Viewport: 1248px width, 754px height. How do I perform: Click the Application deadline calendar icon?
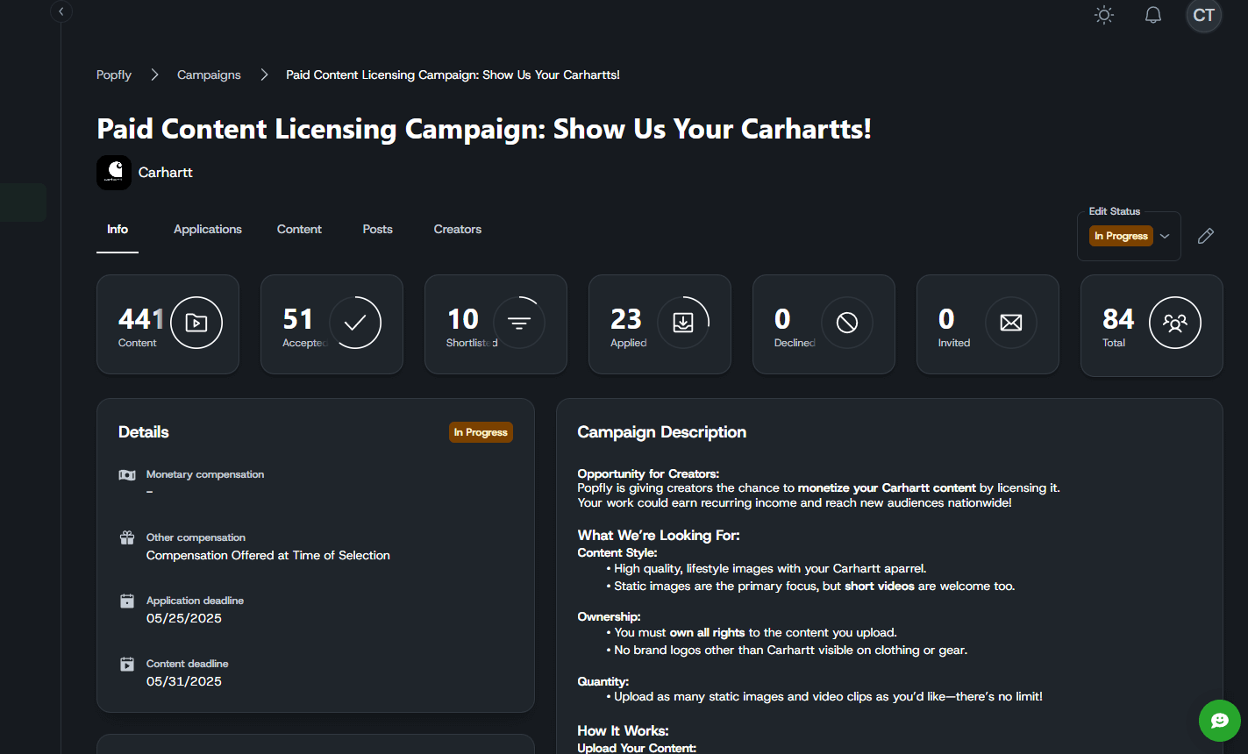(127, 601)
